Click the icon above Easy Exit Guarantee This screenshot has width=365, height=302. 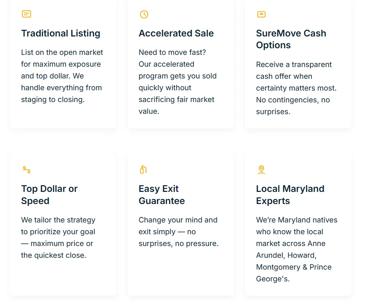click(143, 169)
